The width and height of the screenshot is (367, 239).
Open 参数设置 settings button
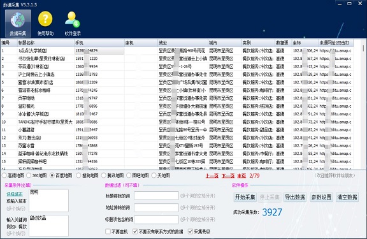click(321, 197)
